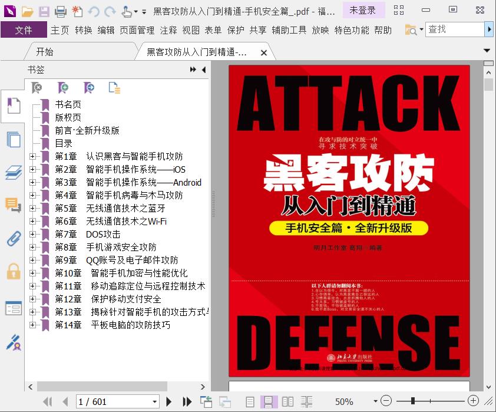Open the Attachments paperclip sidebar icon
This screenshot has height=412, width=496.
click(14, 238)
